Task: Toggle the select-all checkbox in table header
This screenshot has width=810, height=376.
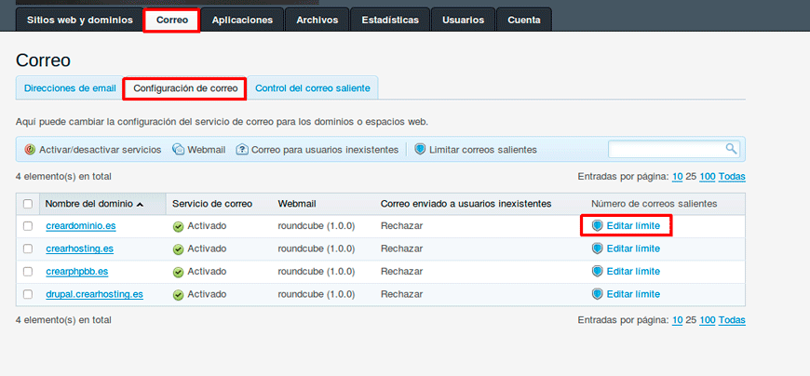Action: pyautogui.click(x=28, y=204)
